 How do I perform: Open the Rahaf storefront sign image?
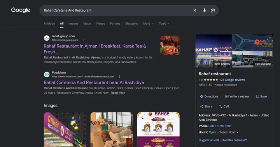point(65,130)
